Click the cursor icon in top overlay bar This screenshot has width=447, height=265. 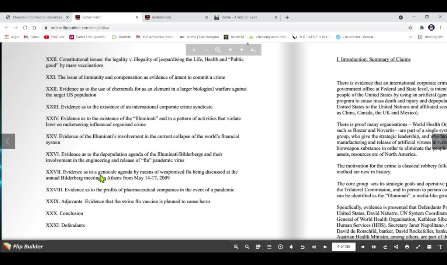(x=253, y=50)
